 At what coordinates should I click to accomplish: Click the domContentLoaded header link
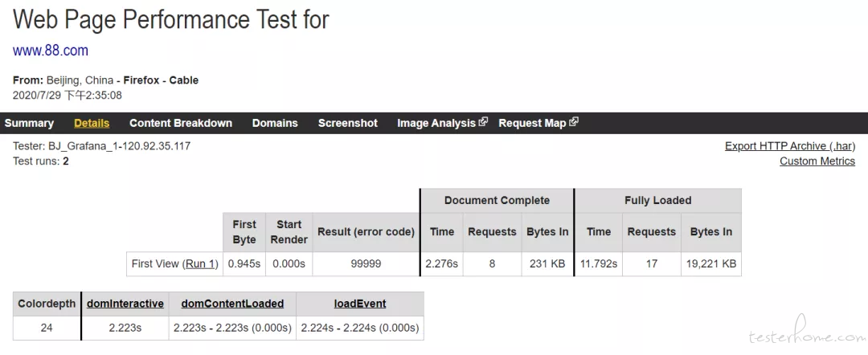pyautogui.click(x=232, y=304)
